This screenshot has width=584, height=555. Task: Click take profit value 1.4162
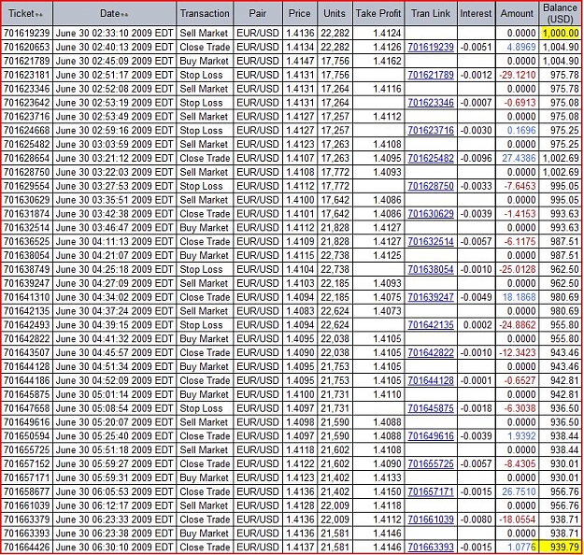(x=387, y=61)
